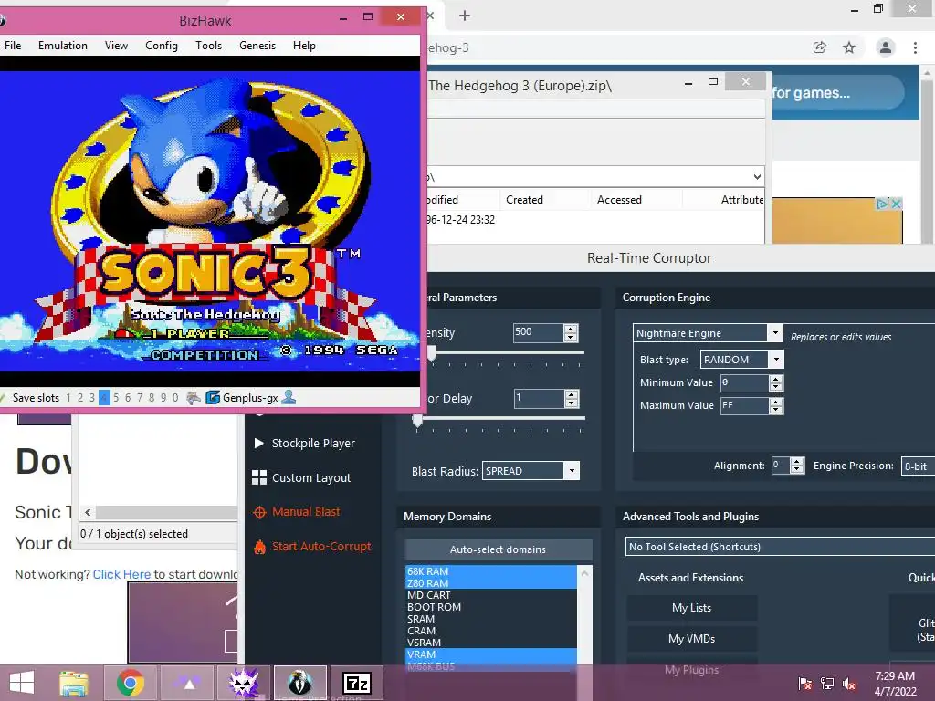Open a new Chrome tab
Screen dimensions: 935x701
(x=465, y=16)
